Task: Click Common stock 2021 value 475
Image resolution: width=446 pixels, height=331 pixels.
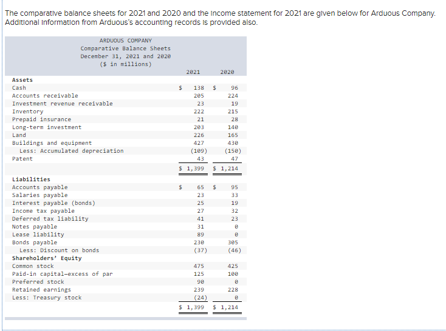Action: 199,266
